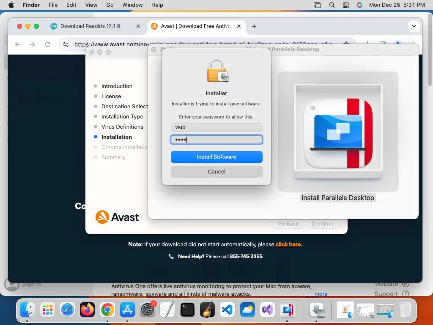Screen dimensions: 433x325
Task: Open the Go menu
Action: 110,5
